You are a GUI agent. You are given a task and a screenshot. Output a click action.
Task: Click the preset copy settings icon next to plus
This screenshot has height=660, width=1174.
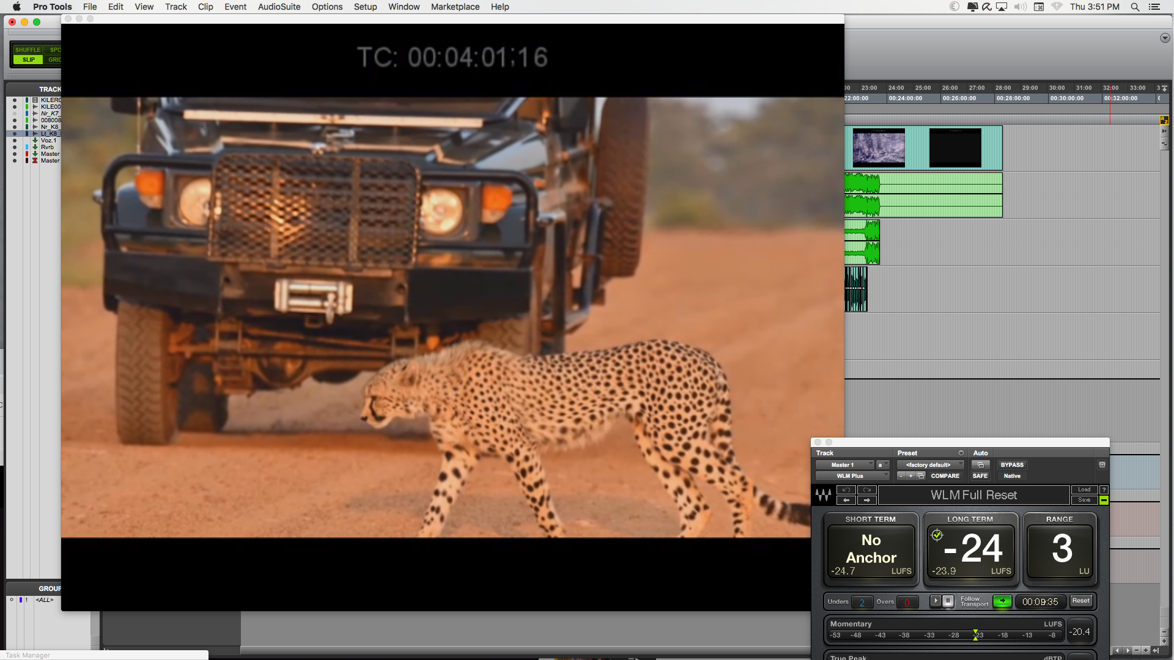(921, 476)
